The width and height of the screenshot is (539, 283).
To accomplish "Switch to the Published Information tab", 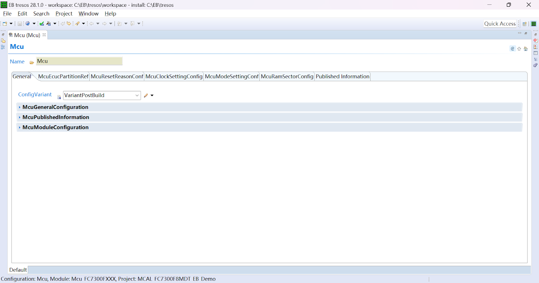I will coord(343,76).
